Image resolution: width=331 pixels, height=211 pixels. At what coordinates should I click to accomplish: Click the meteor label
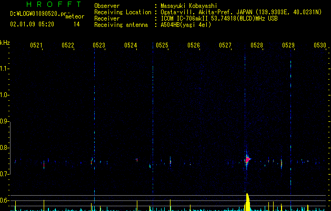[75, 16]
